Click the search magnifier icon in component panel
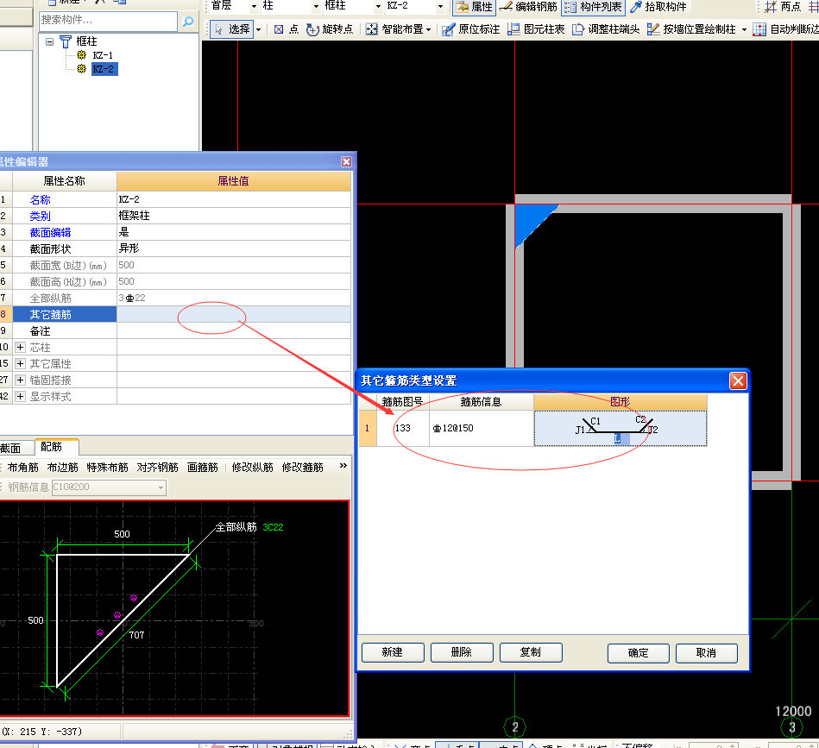The image size is (819, 748). (x=188, y=21)
